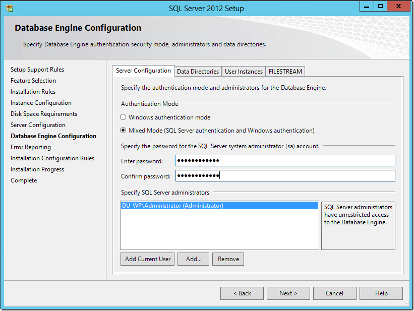414x311 pixels.
Task: Click Feature Selection step in sidebar
Action: [x=33, y=81]
